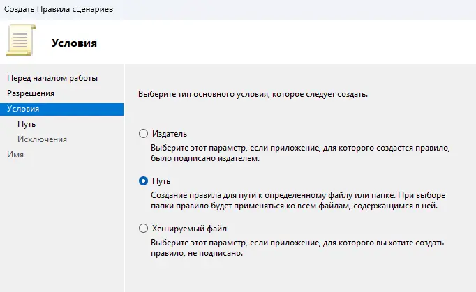The image size is (476, 292).
Task: Go to 'Разрешения' step in sidebar
Action: 31,93
